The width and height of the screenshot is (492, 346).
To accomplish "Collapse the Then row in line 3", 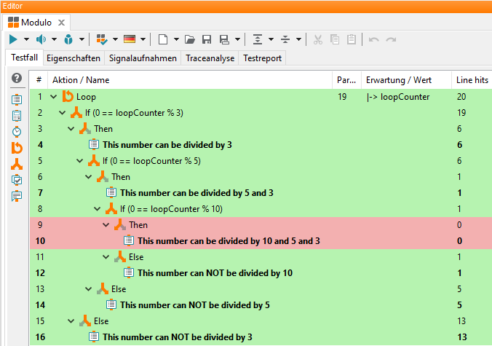I will (71, 129).
